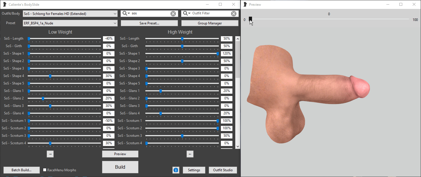Click the high weight SoS - Glans 4 20% field

(x=227, y=113)
